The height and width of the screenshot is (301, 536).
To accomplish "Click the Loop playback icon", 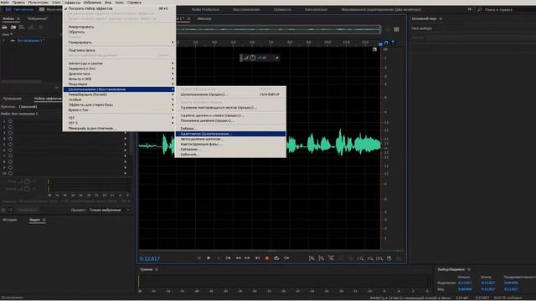I will click(x=276, y=258).
